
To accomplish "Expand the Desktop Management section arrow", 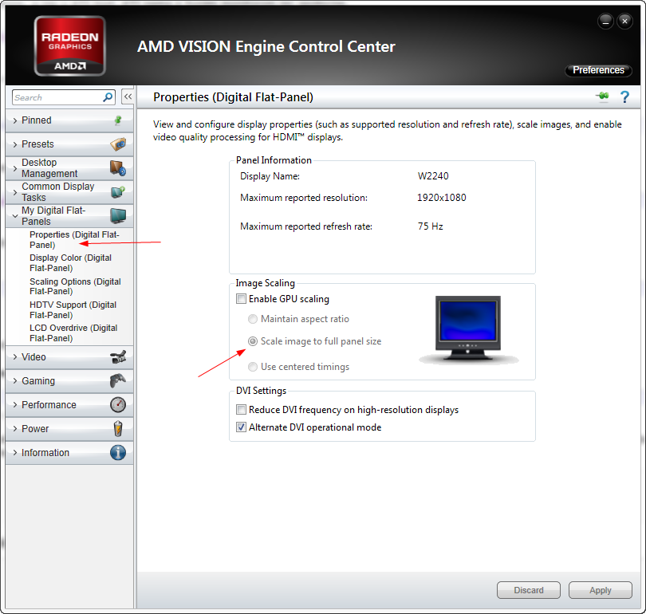I will click(x=15, y=168).
